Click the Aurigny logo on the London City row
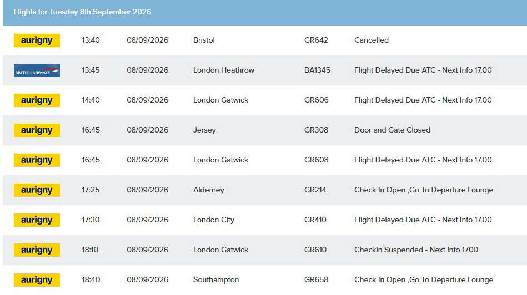Screen dimensions: 527x295 pyautogui.click(x=37, y=220)
